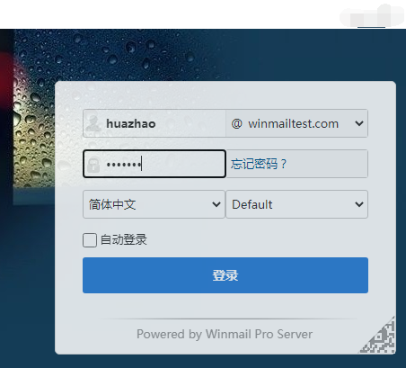Click the padlock icon in password field
406x368 pixels.
point(93,165)
